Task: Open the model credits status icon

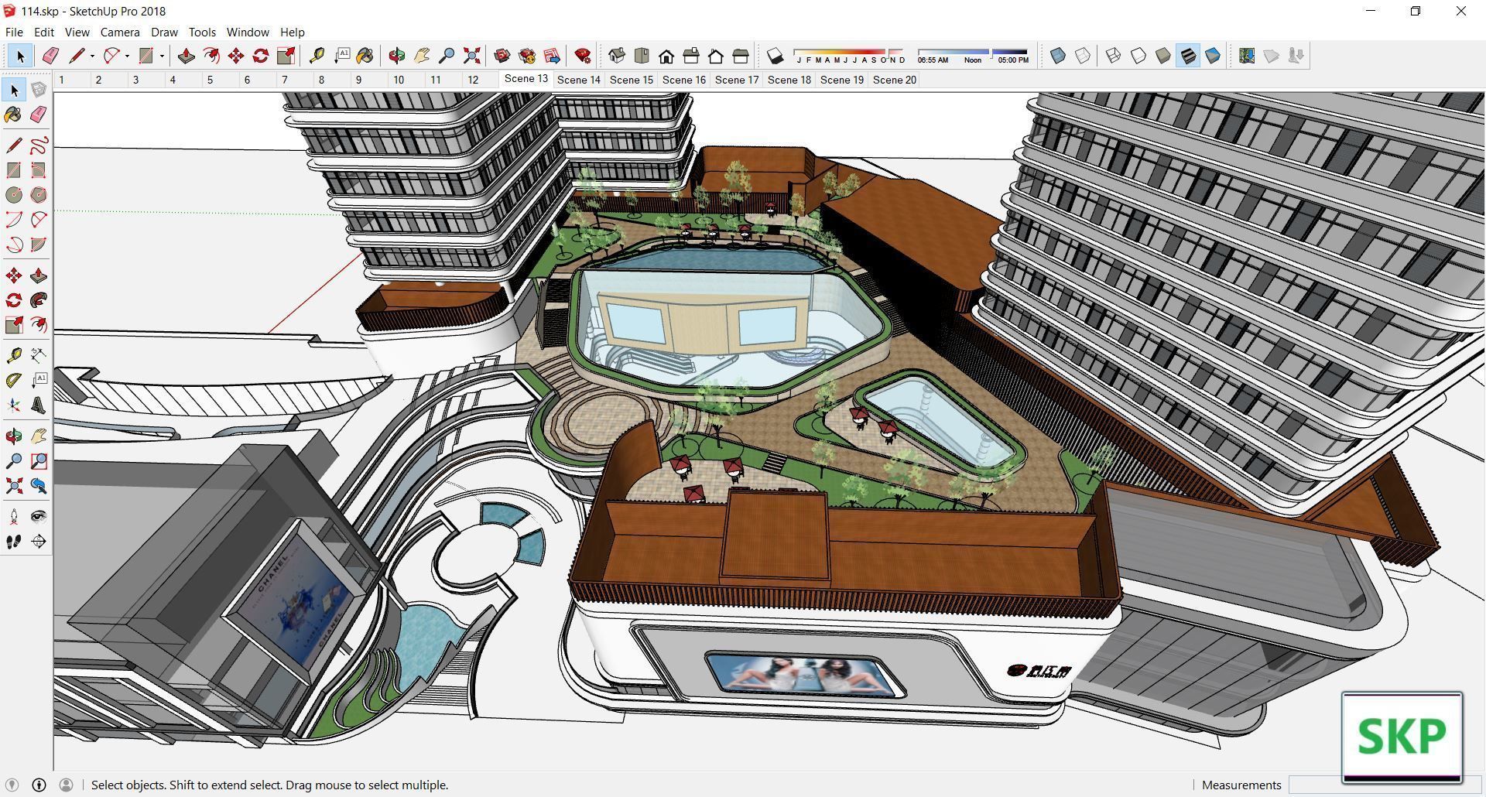Action: (39, 785)
